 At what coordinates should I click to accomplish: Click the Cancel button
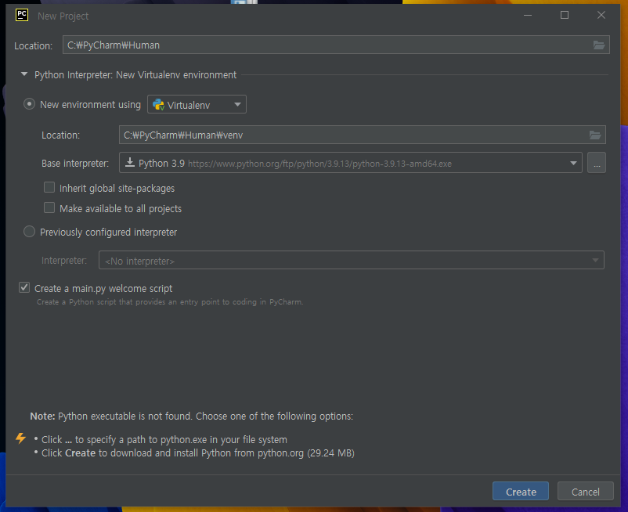pyautogui.click(x=585, y=491)
